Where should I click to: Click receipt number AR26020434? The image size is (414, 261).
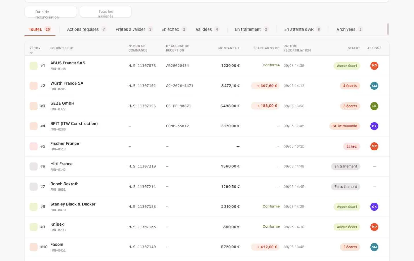click(x=177, y=66)
